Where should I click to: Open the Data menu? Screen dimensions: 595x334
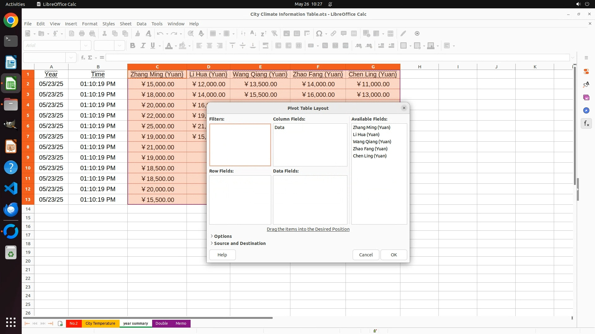pyautogui.click(x=141, y=24)
